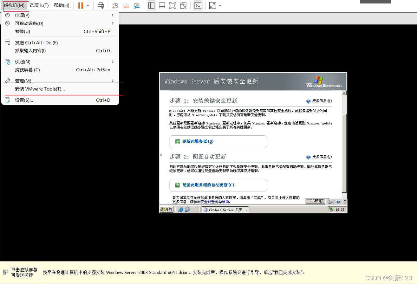Open the 安全配置向导帮助 link
417x284 pixels.
(x=216, y=202)
